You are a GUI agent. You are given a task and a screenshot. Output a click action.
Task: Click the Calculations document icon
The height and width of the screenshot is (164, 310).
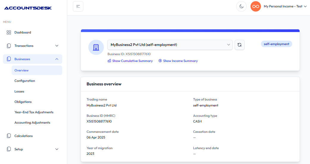[x=9, y=136]
